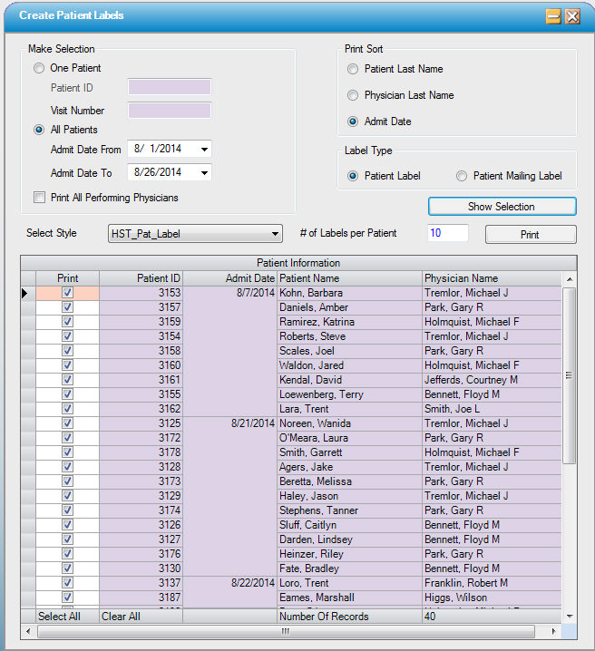Click Clear All at grid bottom
Screen dimensions: 595x651
click(121, 617)
